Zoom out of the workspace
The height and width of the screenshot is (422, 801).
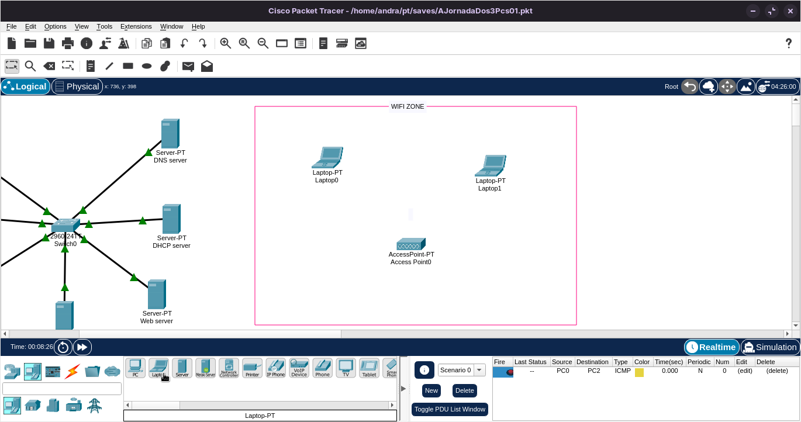coord(263,43)
